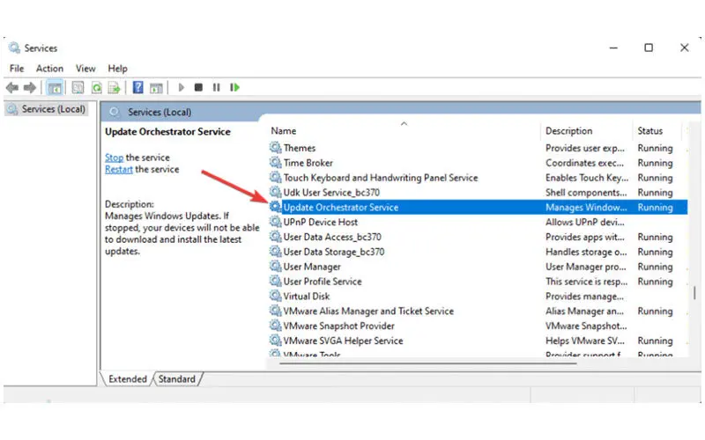Screen dimensions: 705x440
Task: Select VMware Alias Manager and Ticket Service
Action: click(478, 311)
